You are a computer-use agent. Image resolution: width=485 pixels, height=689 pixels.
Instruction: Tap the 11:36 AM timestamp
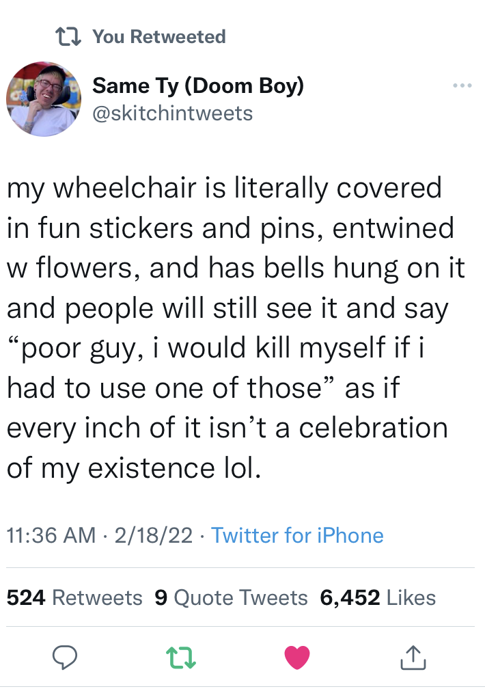click(51, 535)
